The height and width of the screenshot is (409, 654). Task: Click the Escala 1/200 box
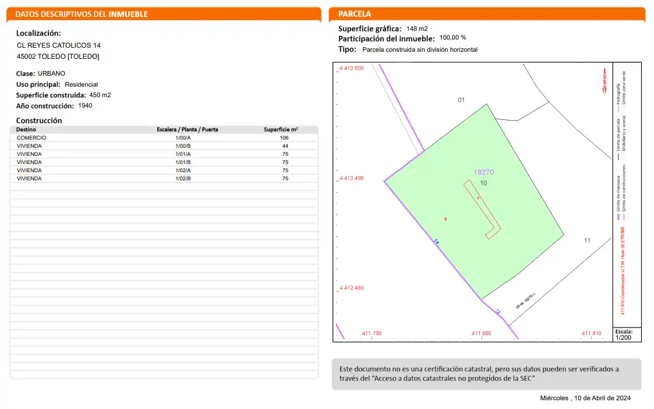pos(627,335)
